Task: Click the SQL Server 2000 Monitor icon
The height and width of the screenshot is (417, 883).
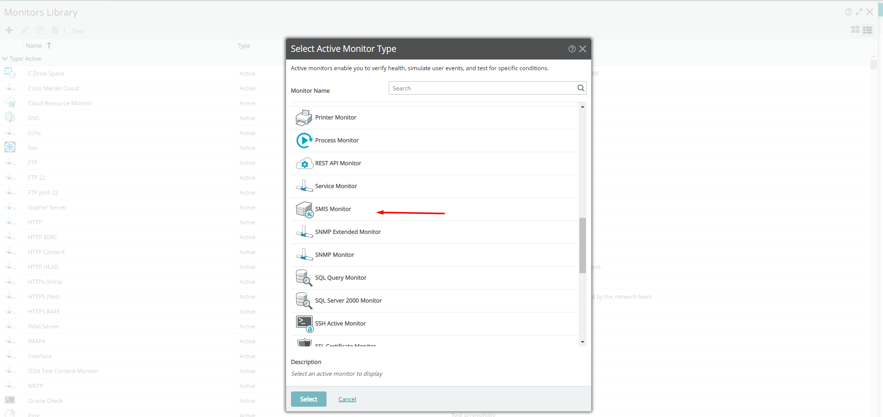Action: [304, 301]
